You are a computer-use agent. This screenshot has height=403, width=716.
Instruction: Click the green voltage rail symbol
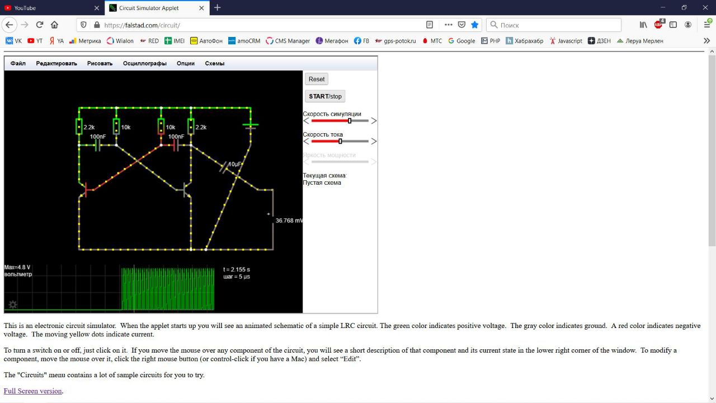click(x=251, y=125)
